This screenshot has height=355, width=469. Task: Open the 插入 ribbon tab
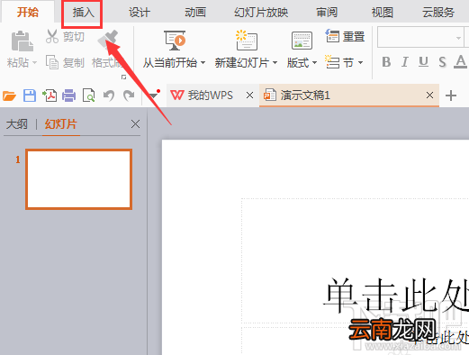click(x=83, y=13)
